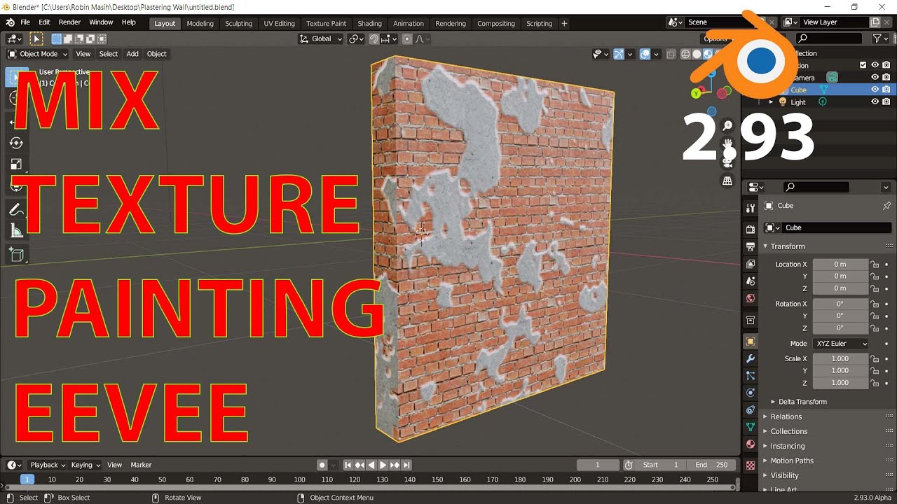897x504 pixels.
Task: Hide the Cube object in viewport
Action: pos(875,90)
